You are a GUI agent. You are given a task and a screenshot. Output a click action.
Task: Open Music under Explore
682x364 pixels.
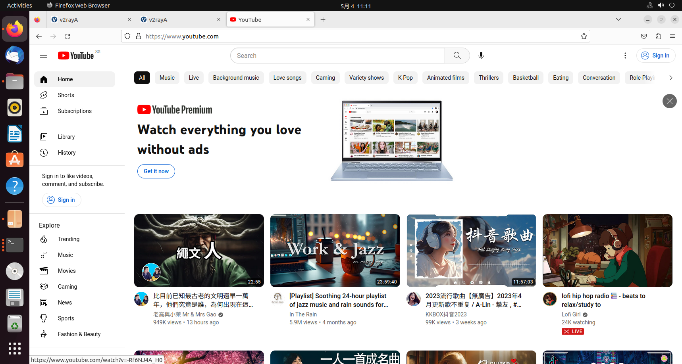click(x=75, y=255)
